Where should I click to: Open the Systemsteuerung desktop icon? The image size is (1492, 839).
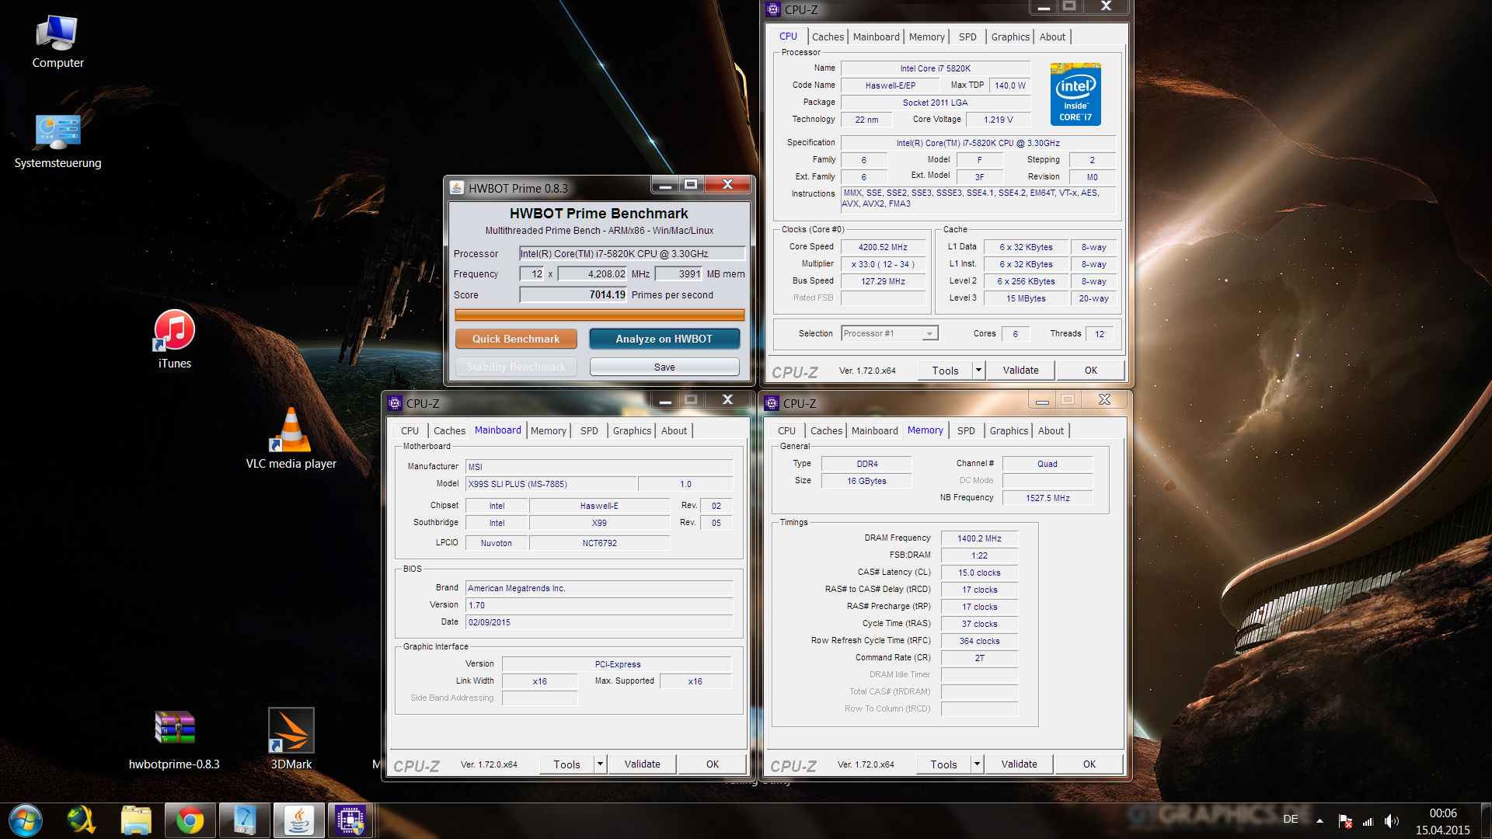tap(58, 141)
